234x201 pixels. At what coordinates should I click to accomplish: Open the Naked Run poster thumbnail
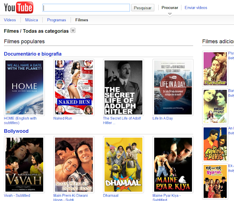click(74, 87)
